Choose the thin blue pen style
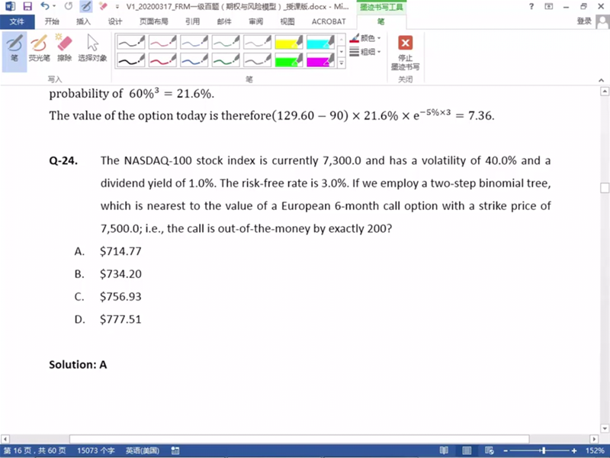 click(x=194, y=42)
